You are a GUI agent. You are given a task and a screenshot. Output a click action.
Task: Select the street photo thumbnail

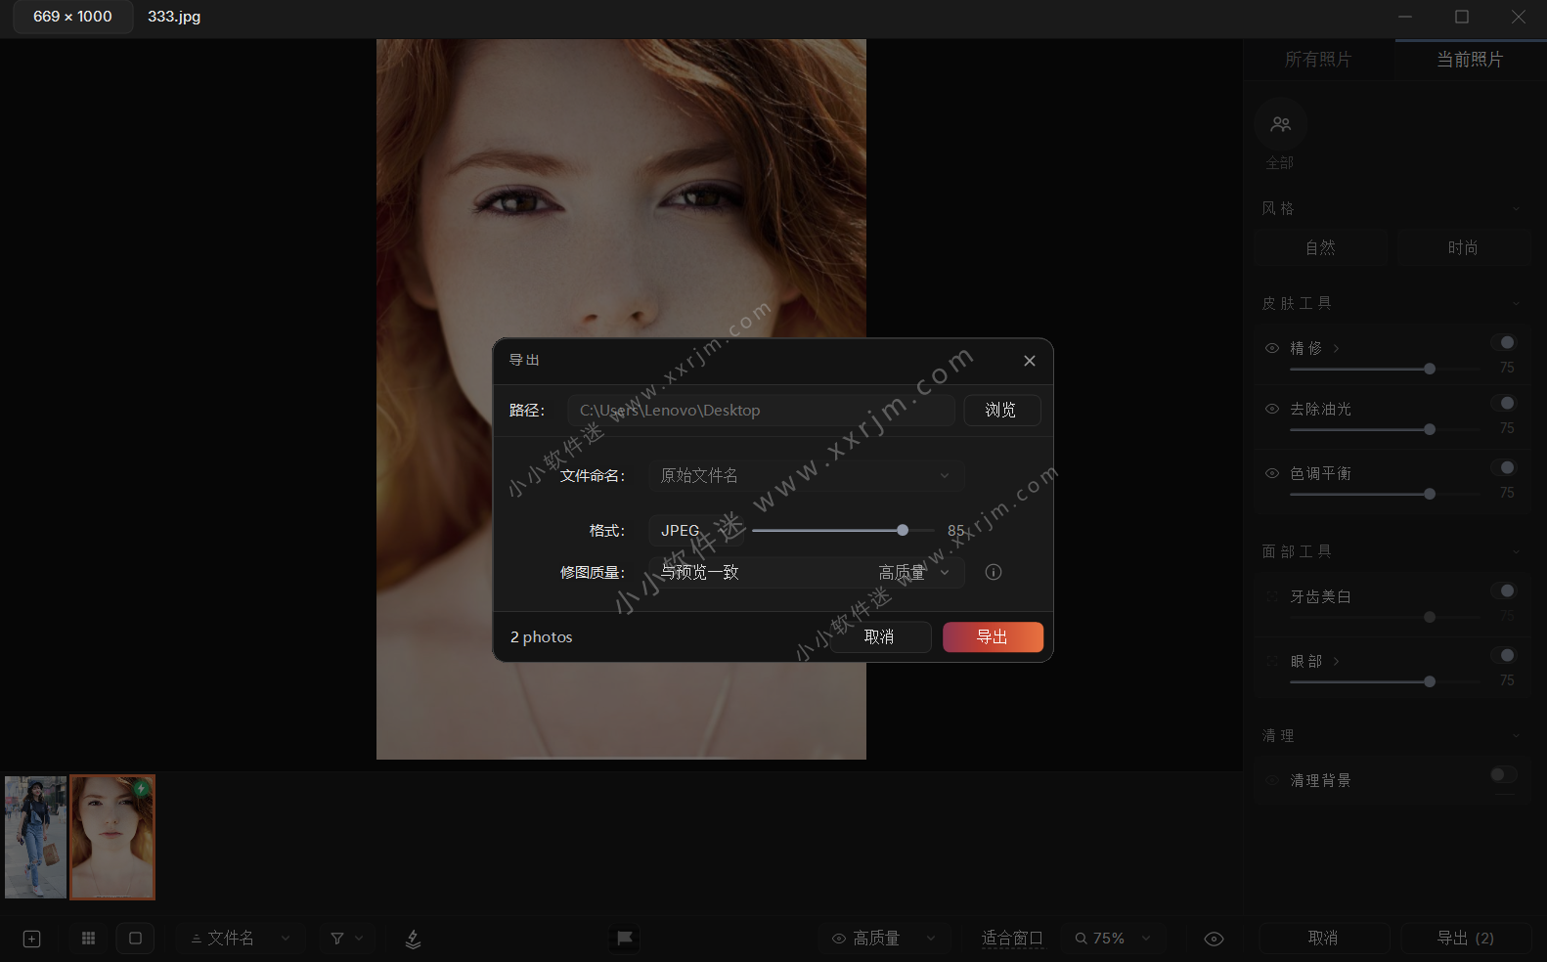(35, 837)
